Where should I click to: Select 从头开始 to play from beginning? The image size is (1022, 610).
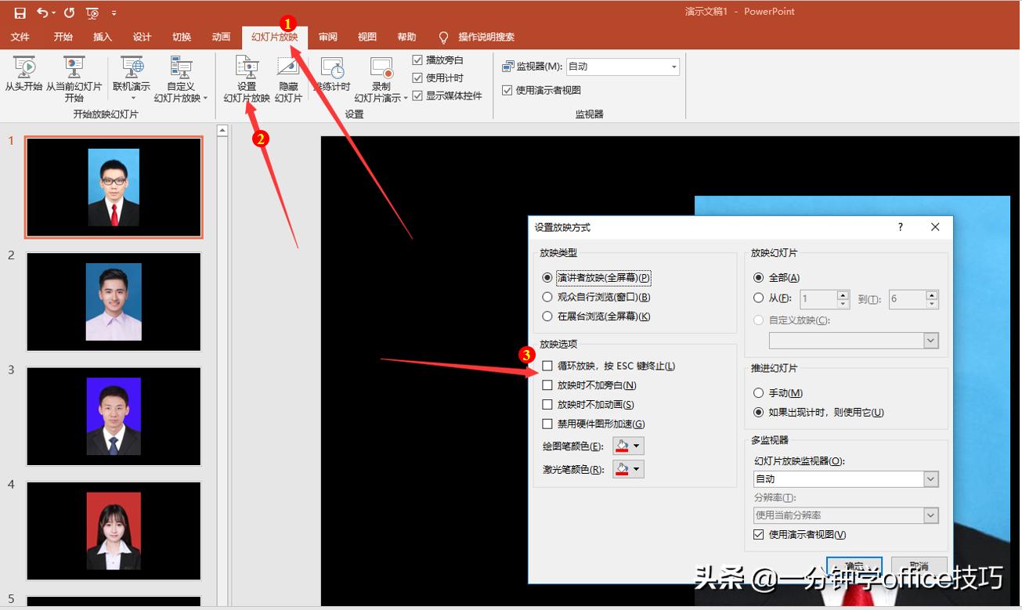pyautogui.click(x=23, y=78)
